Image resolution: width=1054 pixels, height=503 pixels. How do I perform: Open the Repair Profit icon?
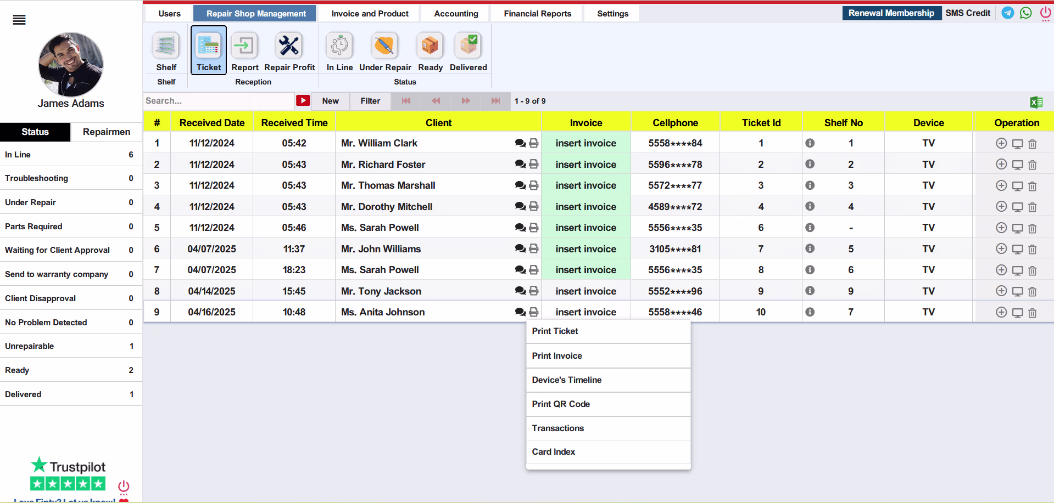point(289,46)
